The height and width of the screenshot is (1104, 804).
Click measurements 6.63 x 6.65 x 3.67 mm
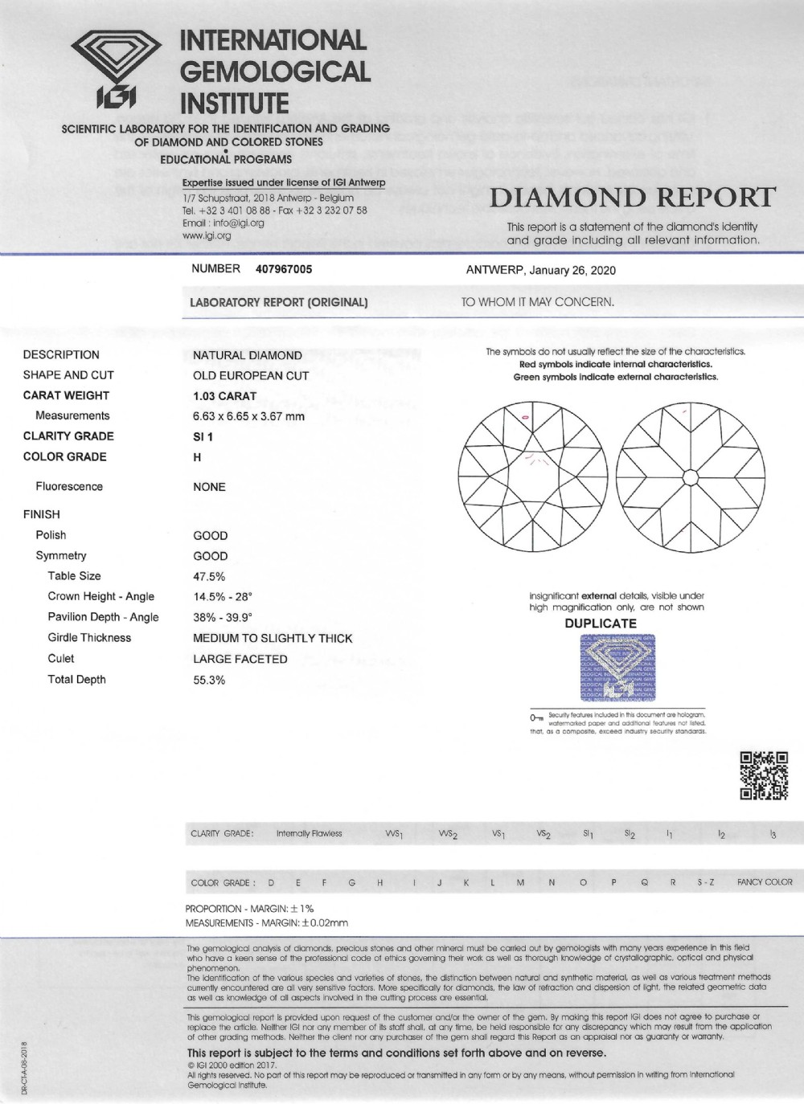click(x=248, y=416)
